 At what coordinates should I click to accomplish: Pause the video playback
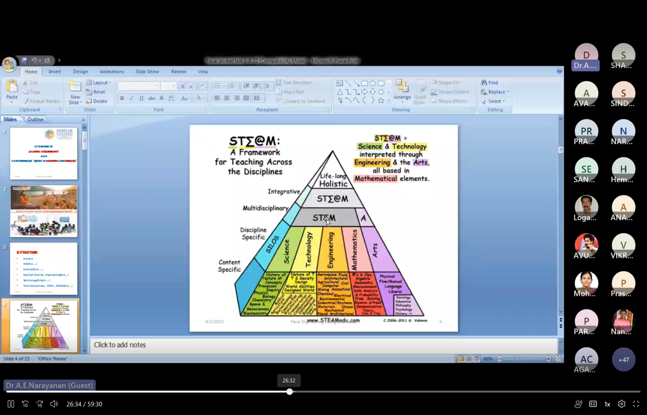11,404
